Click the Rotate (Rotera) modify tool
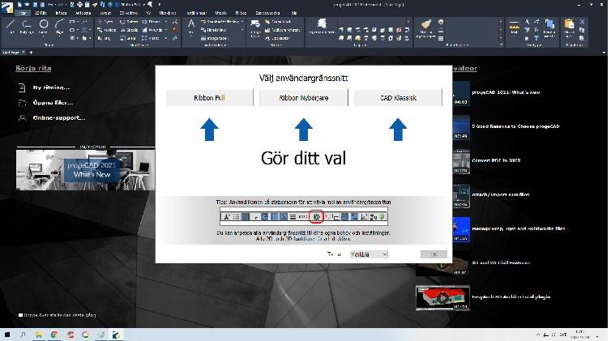 tap(129, 22)
